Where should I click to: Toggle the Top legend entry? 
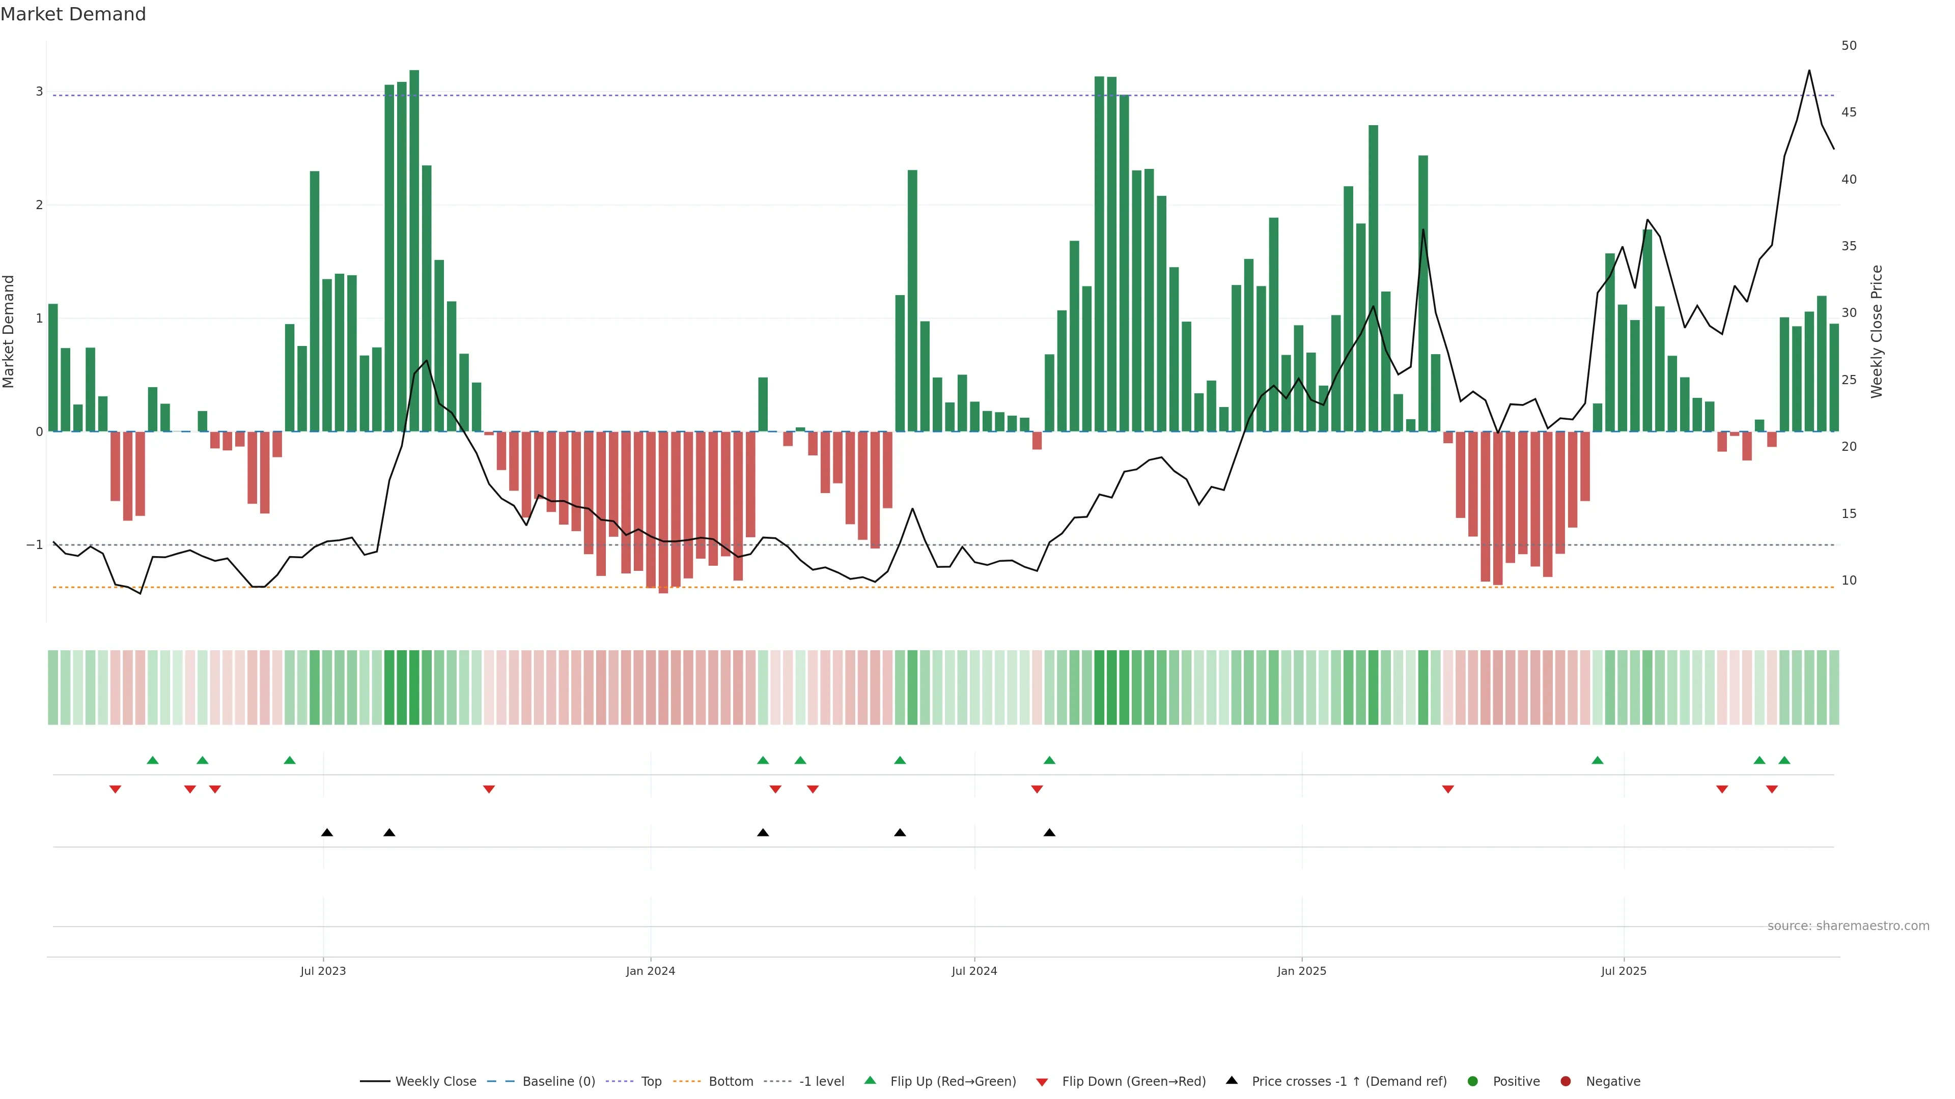pyautogui.click(x=651, y=1082)
